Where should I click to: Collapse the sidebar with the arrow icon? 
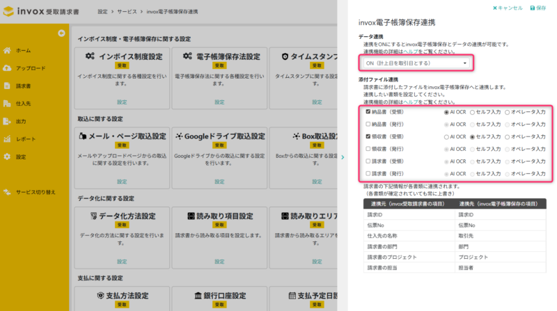pyautogui.click(x=61, y=33)
